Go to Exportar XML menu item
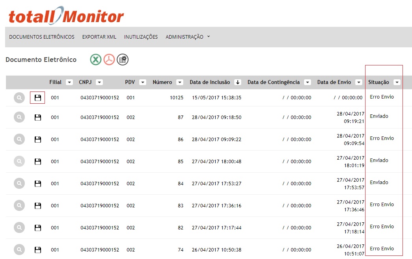412x259 pixels. click(99, 37)
